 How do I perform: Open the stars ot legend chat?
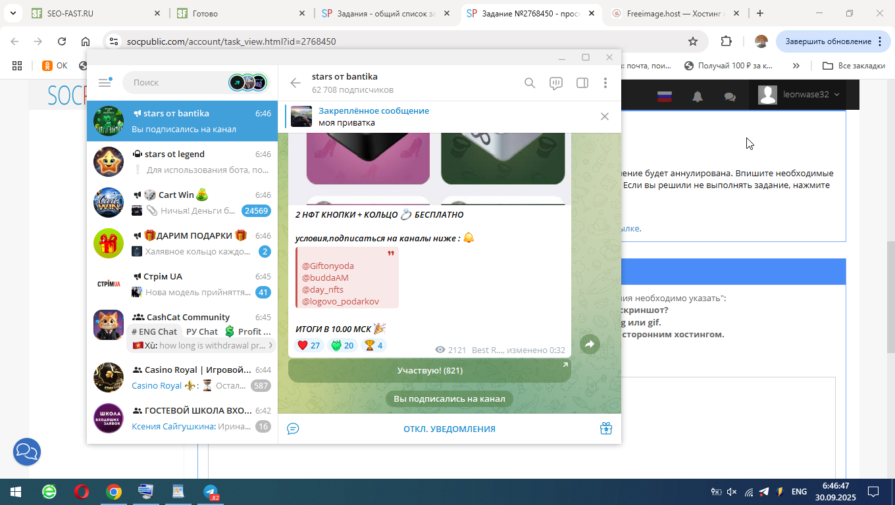click(182, 162)
